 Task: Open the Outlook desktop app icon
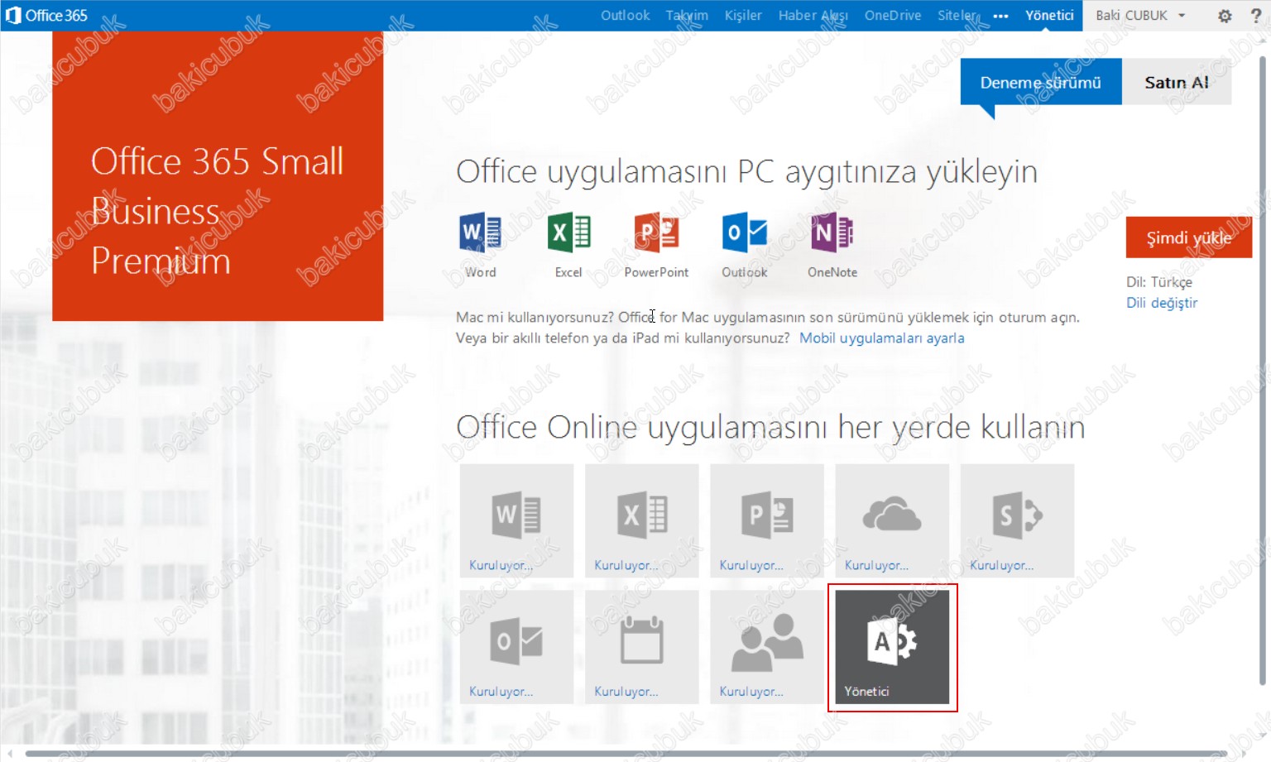[744, 232]
